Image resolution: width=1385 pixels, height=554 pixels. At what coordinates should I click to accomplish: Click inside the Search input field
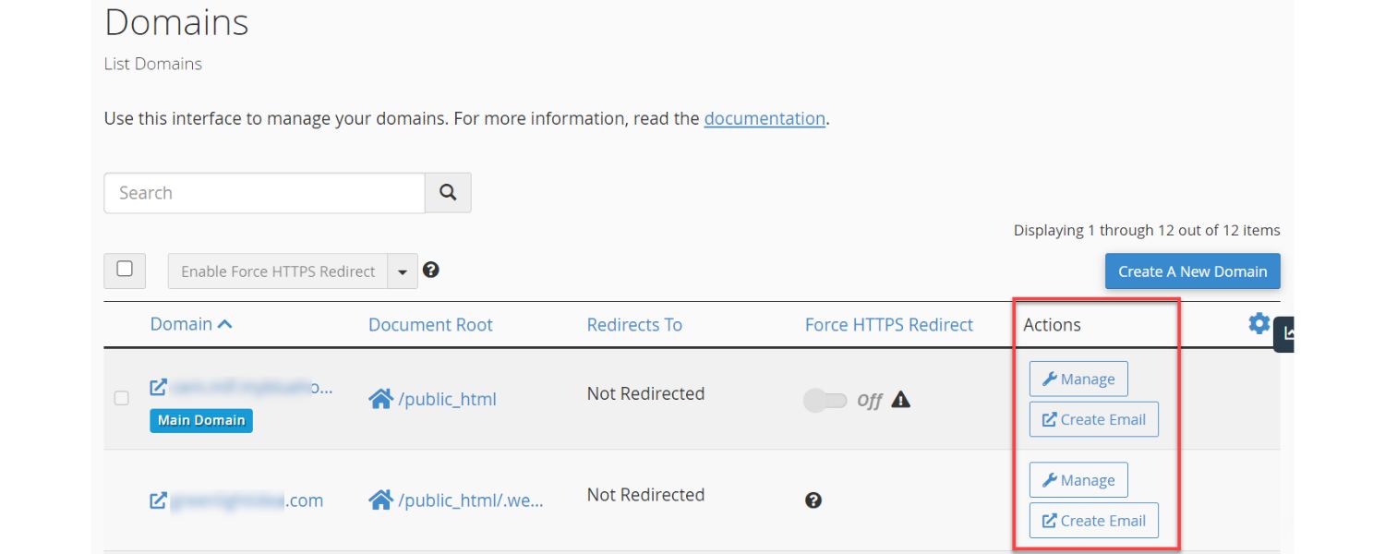point(263,193)
